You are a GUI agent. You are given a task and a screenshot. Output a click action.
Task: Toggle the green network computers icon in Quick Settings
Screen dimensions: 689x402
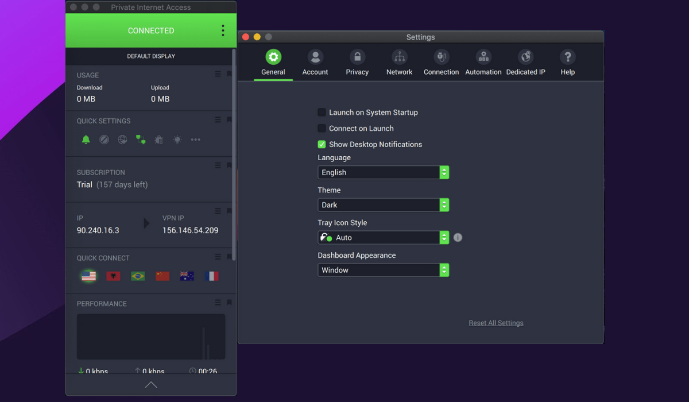pyautogui.click(x=141, y=140)
